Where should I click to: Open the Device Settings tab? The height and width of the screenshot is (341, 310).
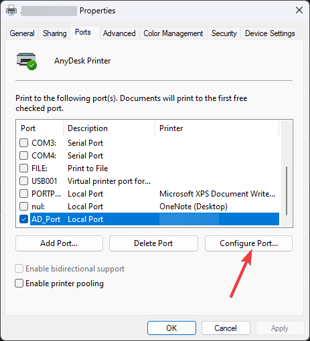[270, 33]
